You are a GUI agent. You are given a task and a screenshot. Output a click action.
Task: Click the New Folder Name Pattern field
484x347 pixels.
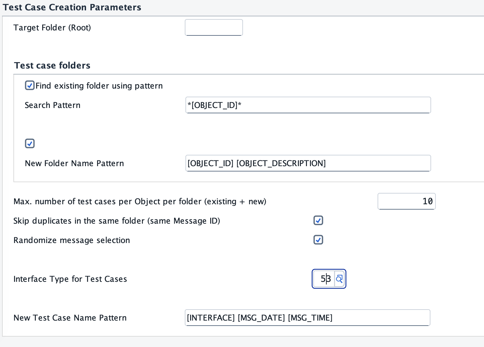pyautogui.click(x=308, y=163)
